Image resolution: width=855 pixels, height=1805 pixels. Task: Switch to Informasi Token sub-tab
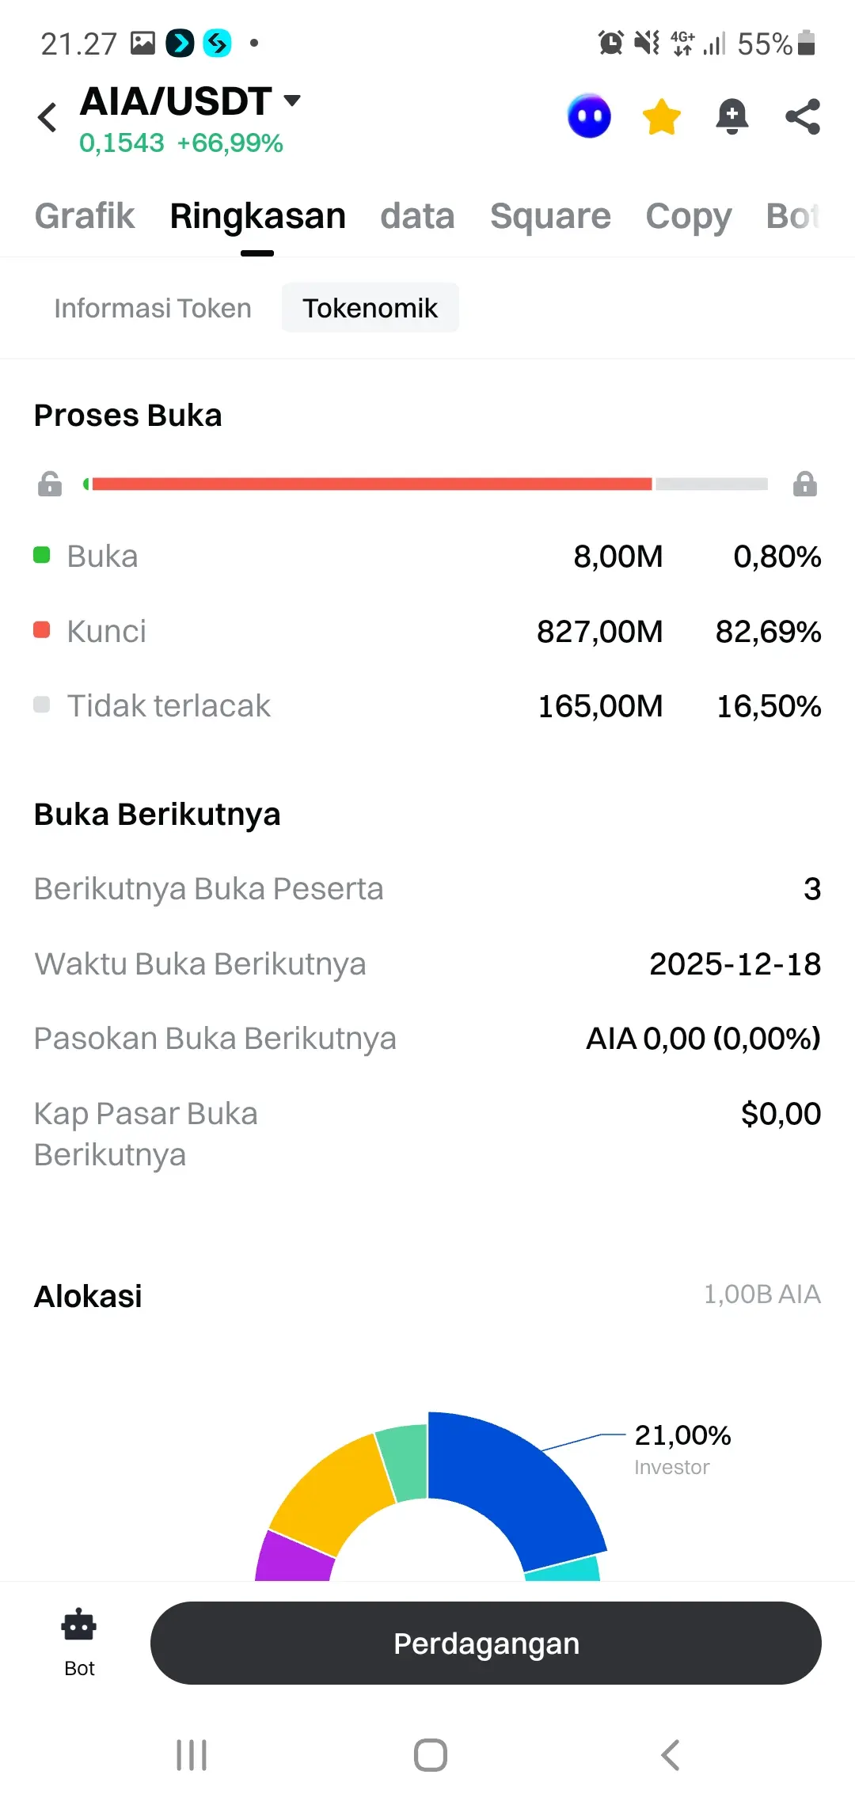153,308
